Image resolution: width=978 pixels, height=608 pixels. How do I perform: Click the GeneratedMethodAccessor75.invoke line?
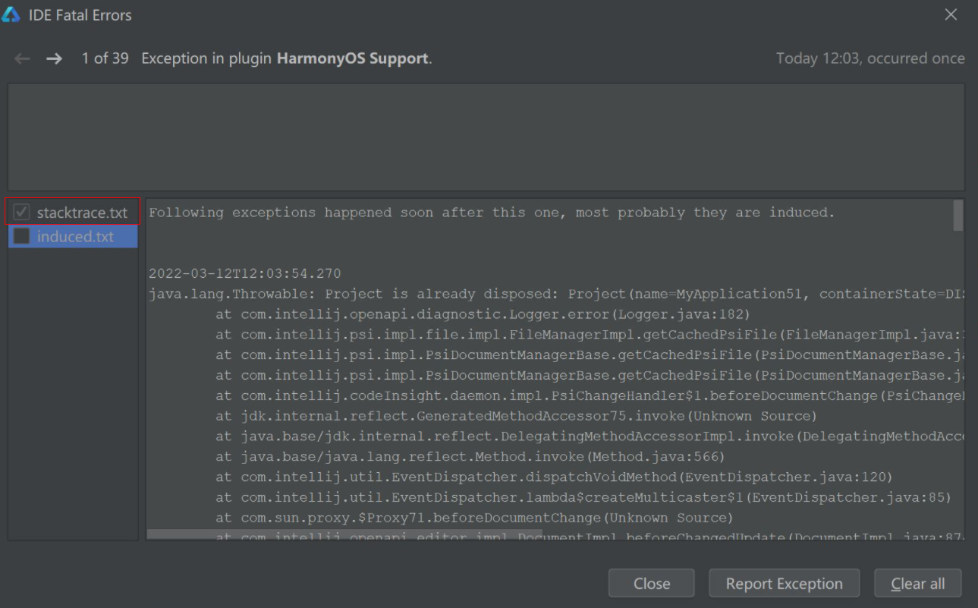516,416
